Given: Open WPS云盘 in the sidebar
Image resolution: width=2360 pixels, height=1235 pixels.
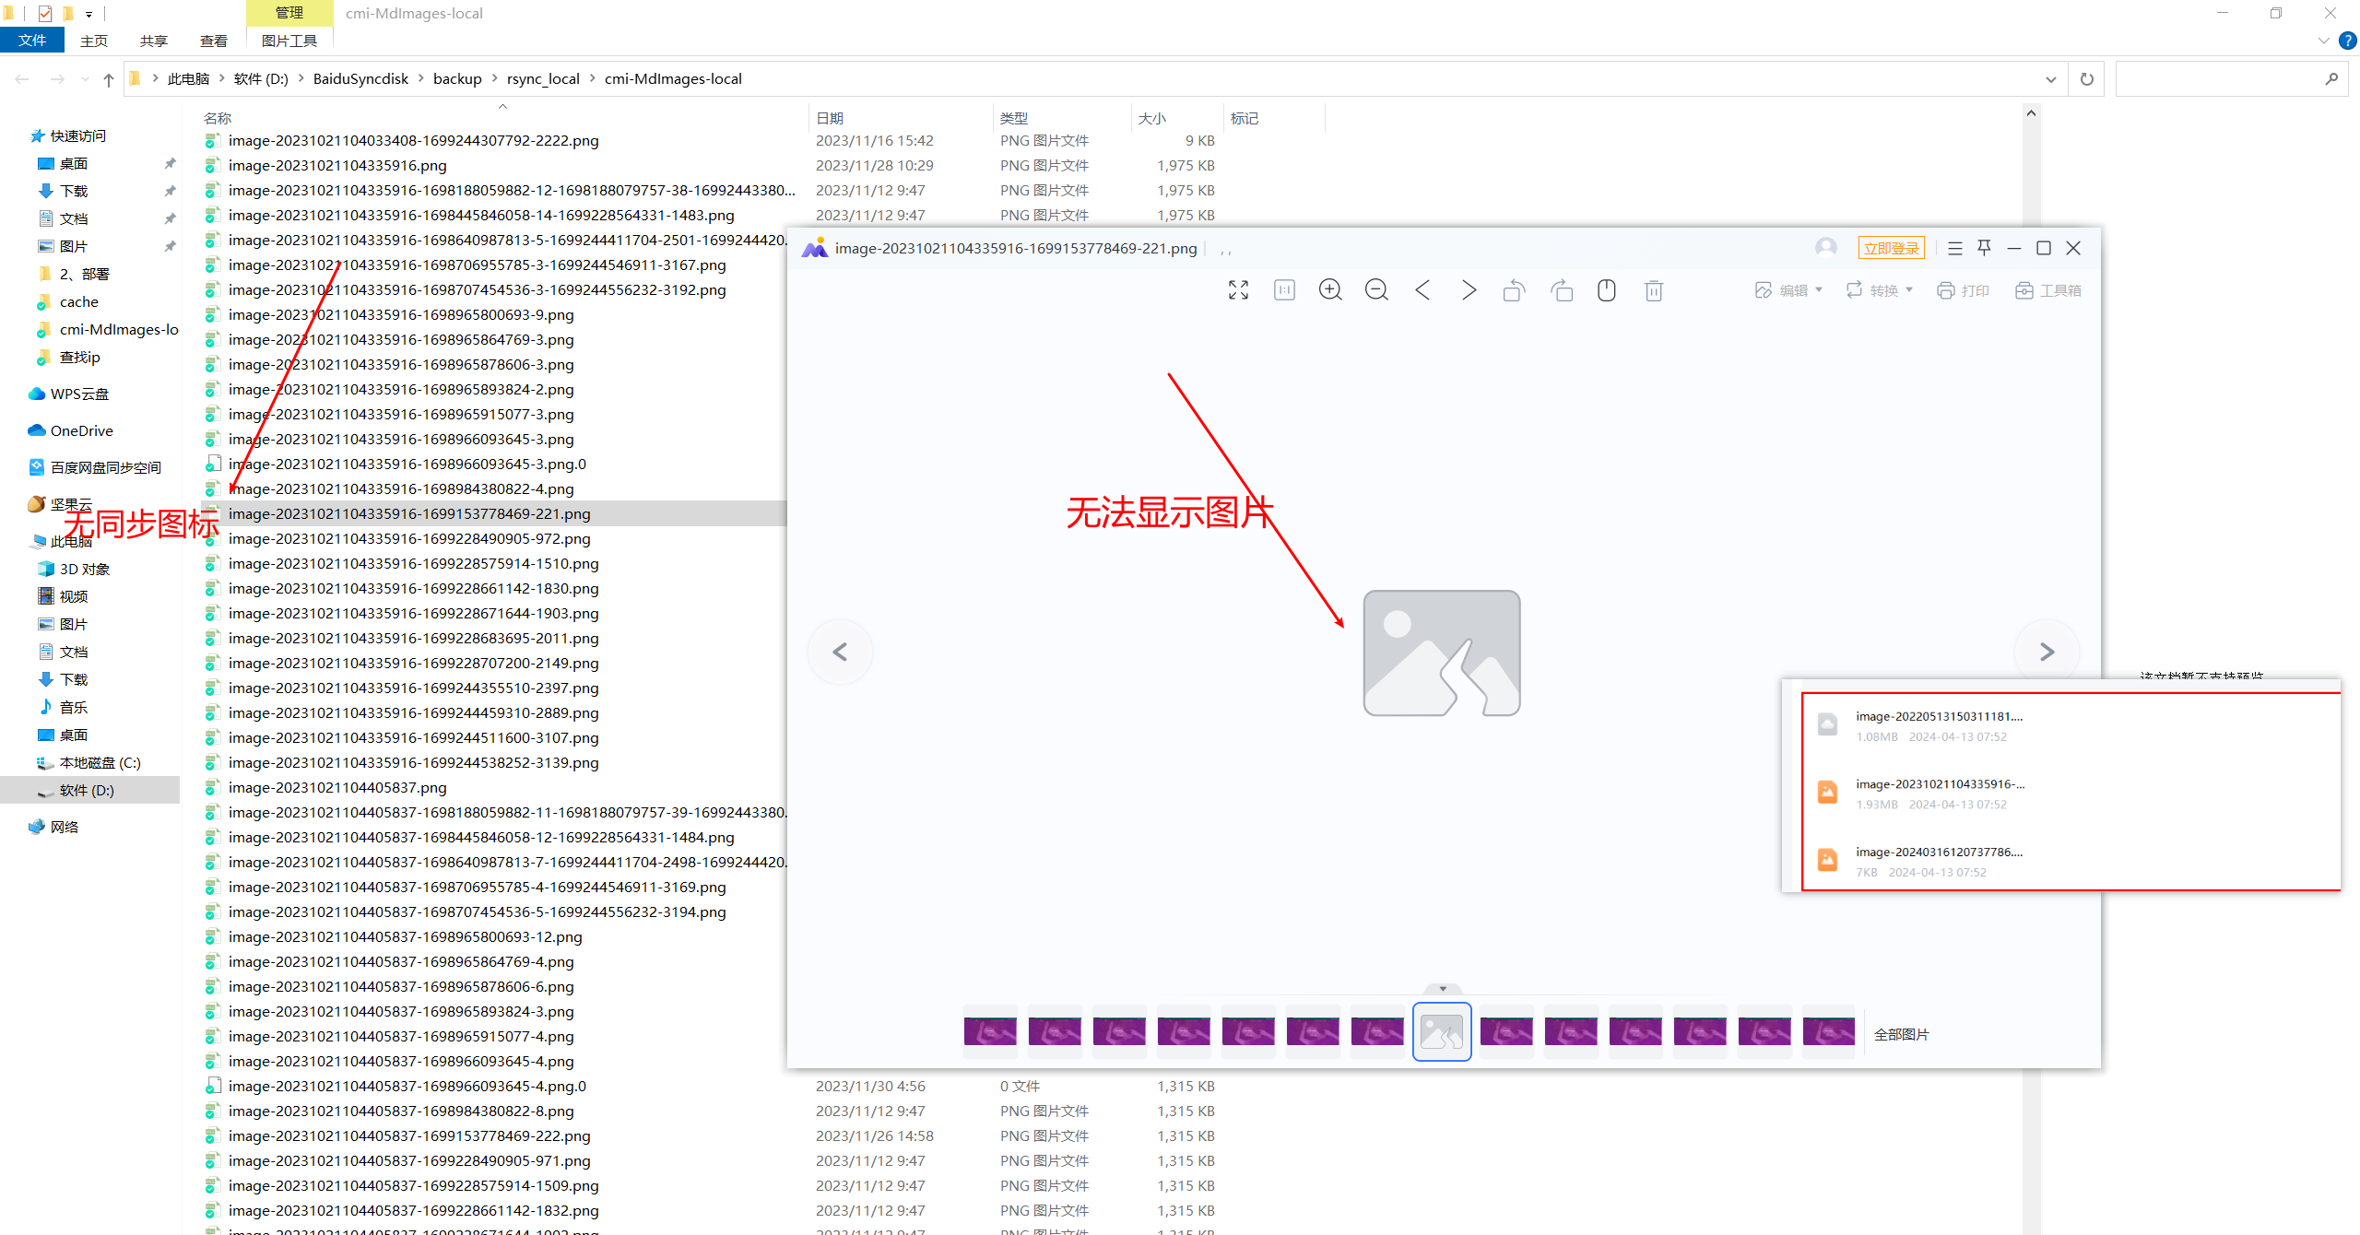Looking at the screenshot, I should tap(79, 394).
